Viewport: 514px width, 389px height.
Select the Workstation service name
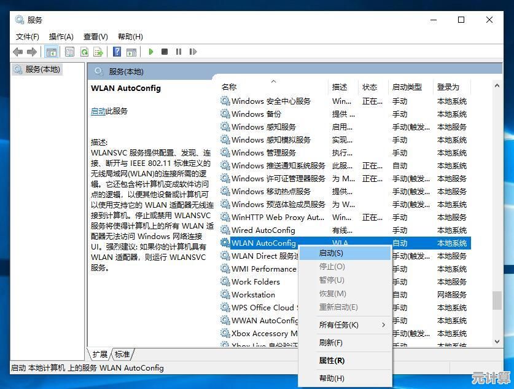[x=253, y=294]
